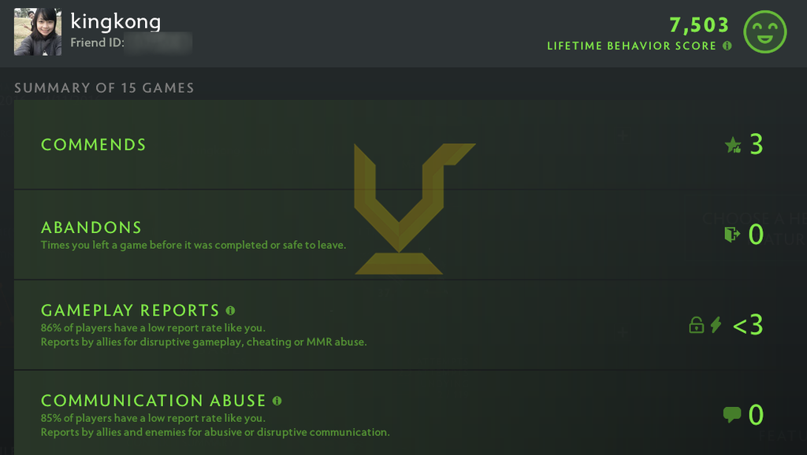Click the lightning bolt icon near <3
Viewport: 807px width, 455px height.
point(716,325)
